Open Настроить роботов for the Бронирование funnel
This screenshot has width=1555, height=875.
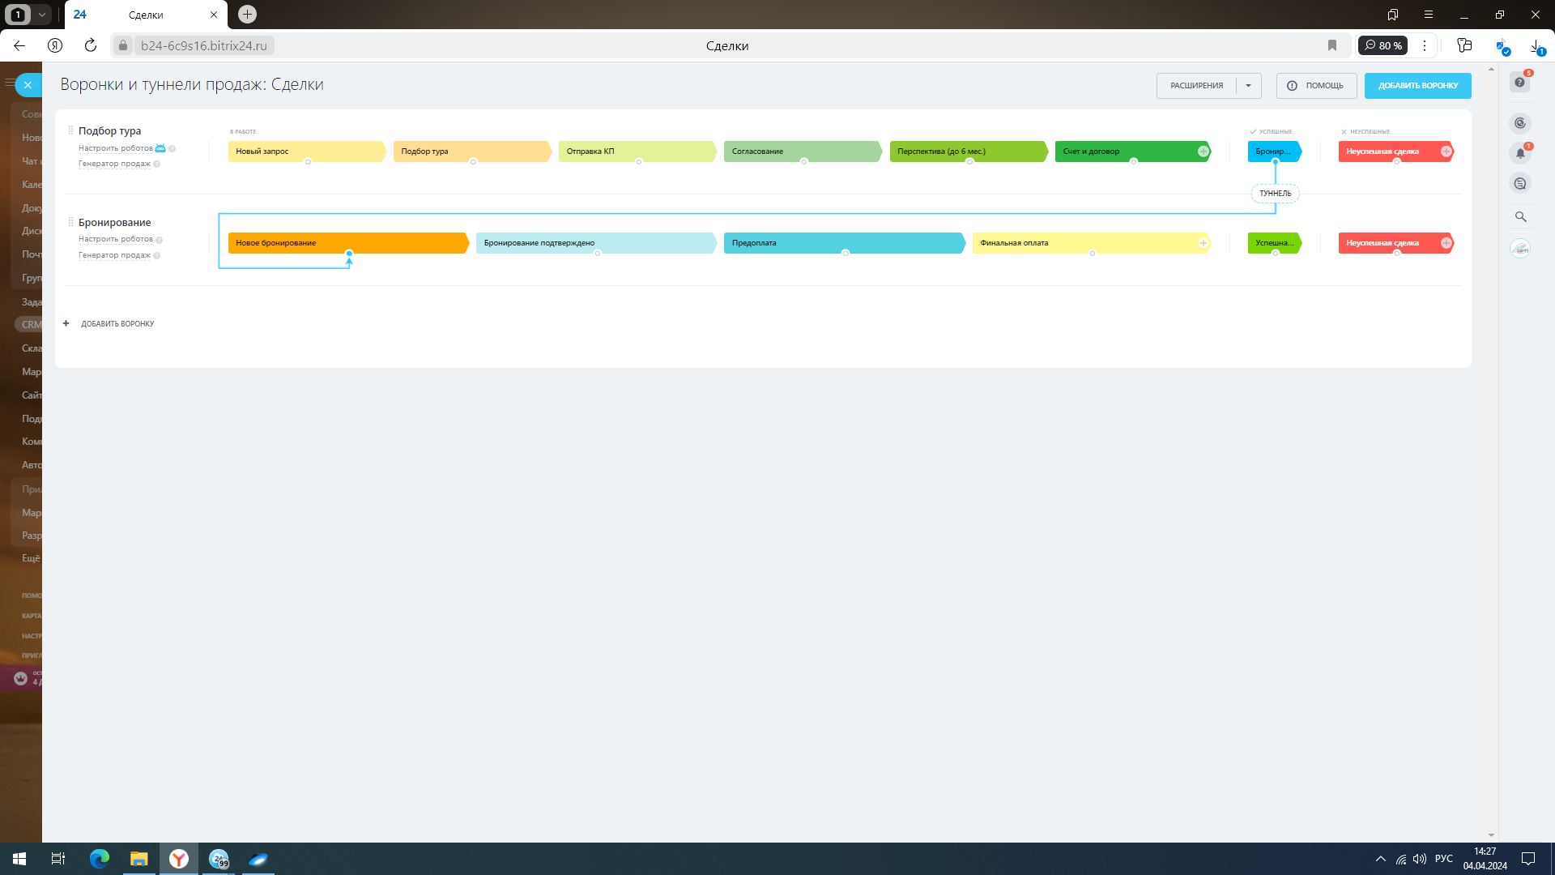point(115,239)
